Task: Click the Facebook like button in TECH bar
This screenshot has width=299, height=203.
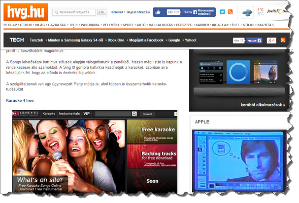Action: (x=255, y=41)
